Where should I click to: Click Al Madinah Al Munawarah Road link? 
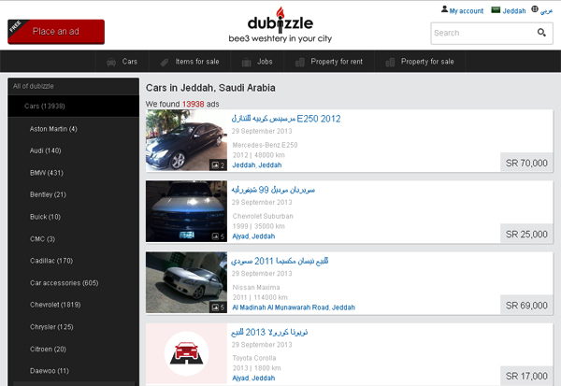pyautogui.click(x=294, y=307)
